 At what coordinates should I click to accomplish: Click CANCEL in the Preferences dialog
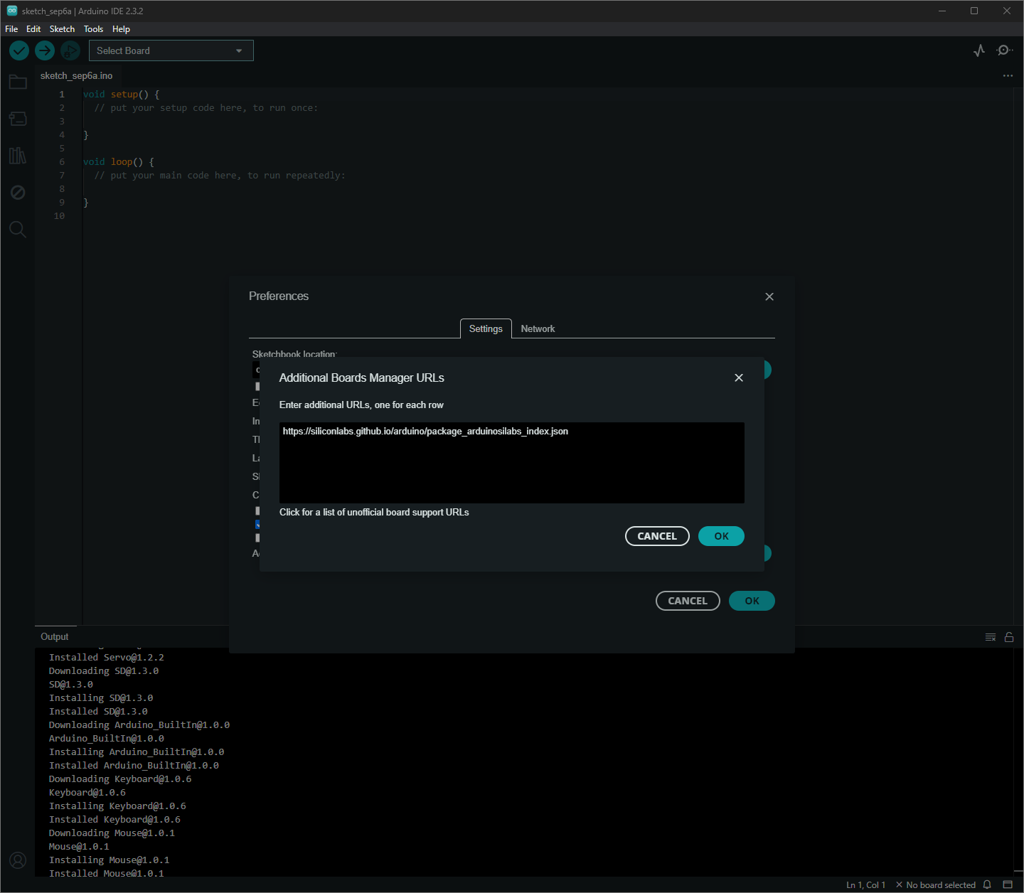tap(688, 601)
